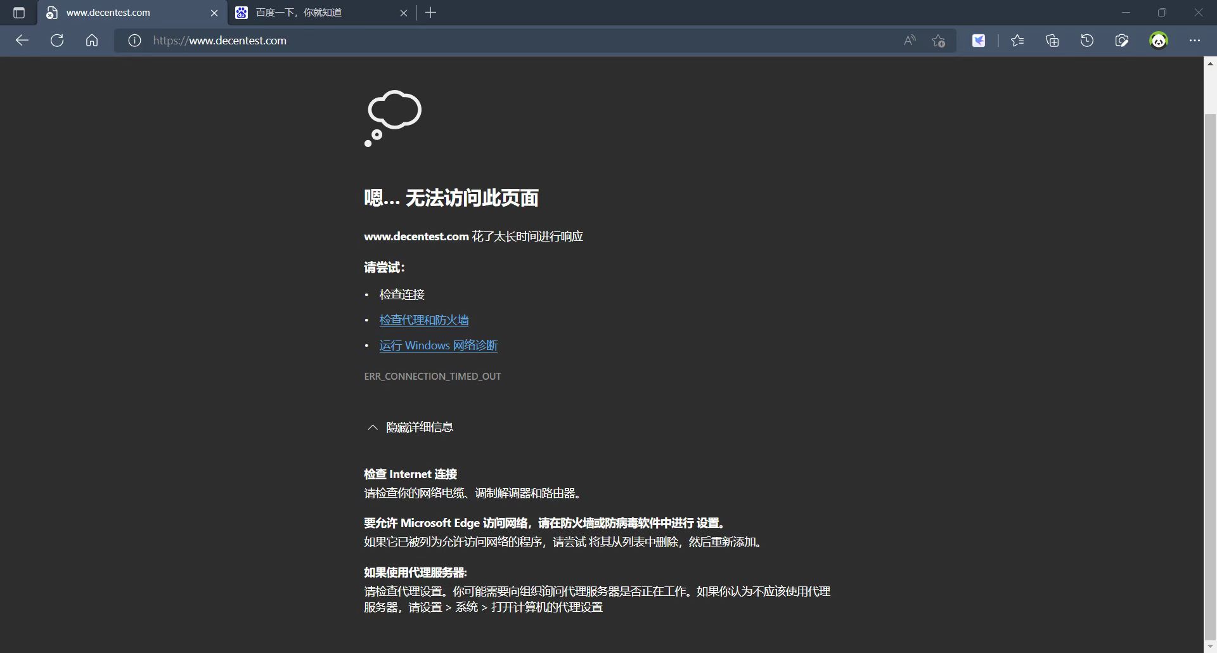Click the 检查代理和防火墙 link
This screenshot has width=1217, height=653.
(x=423, y=320)
